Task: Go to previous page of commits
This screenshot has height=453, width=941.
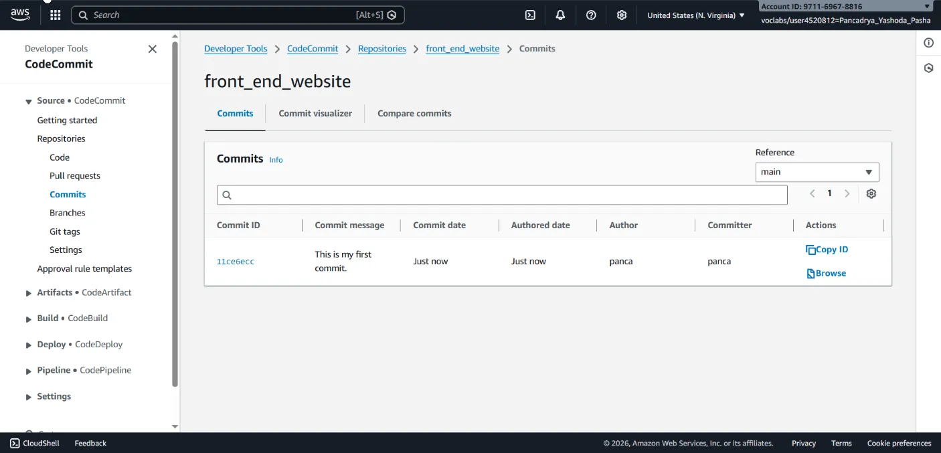Action: [x=812, y=193]
